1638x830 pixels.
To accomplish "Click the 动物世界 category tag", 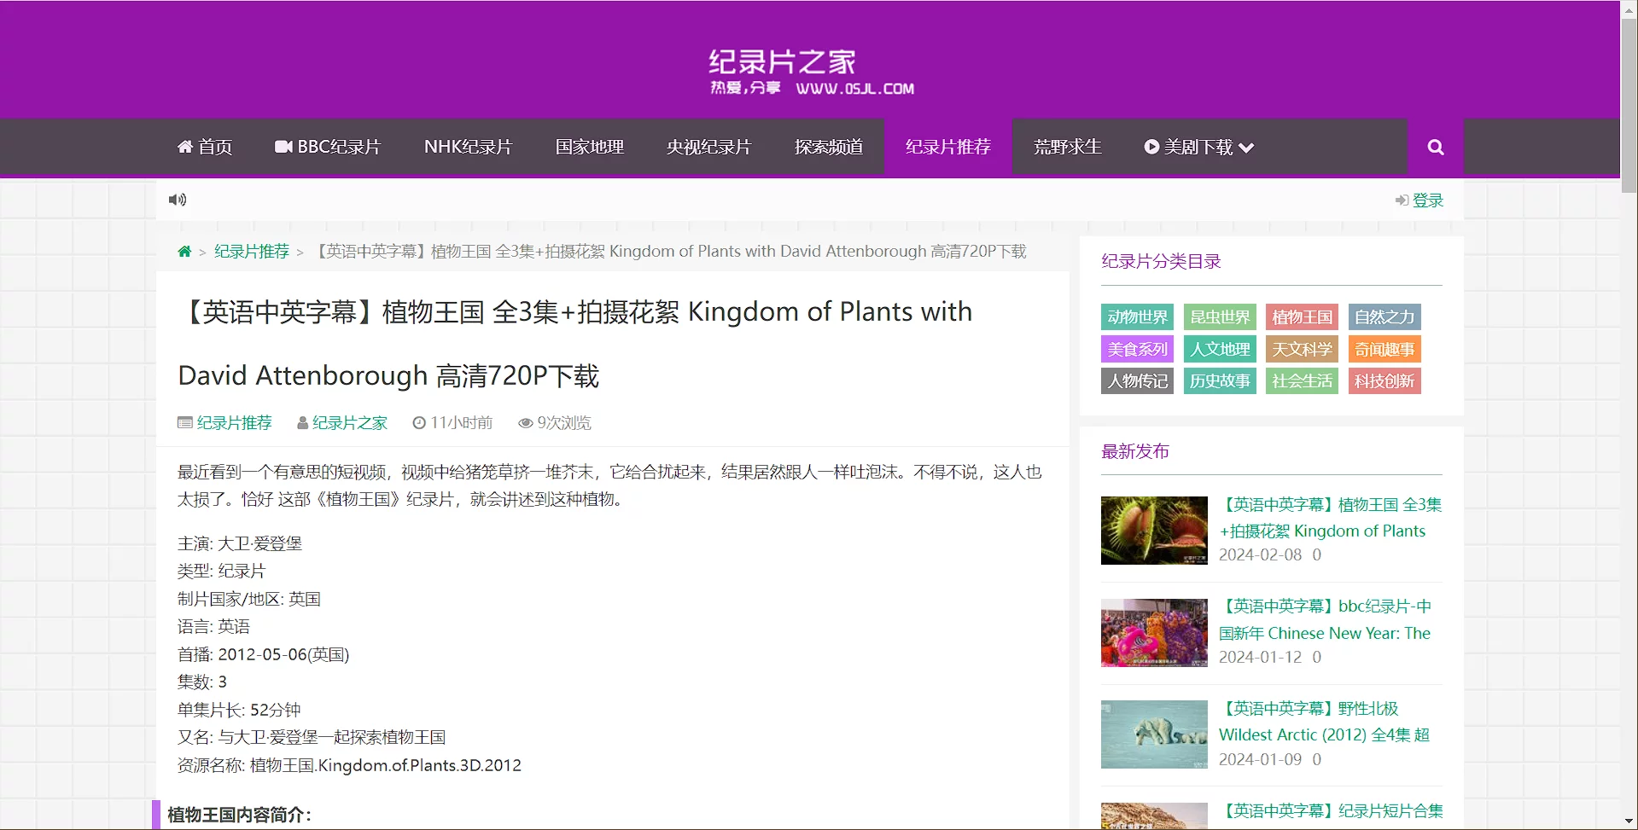I will 1137,317.
